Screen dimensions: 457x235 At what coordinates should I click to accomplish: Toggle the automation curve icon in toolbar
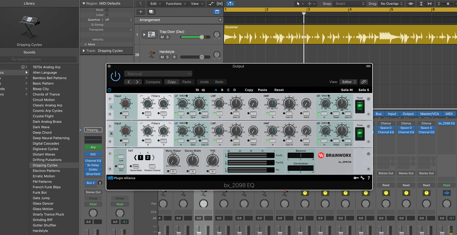point(211,4)
